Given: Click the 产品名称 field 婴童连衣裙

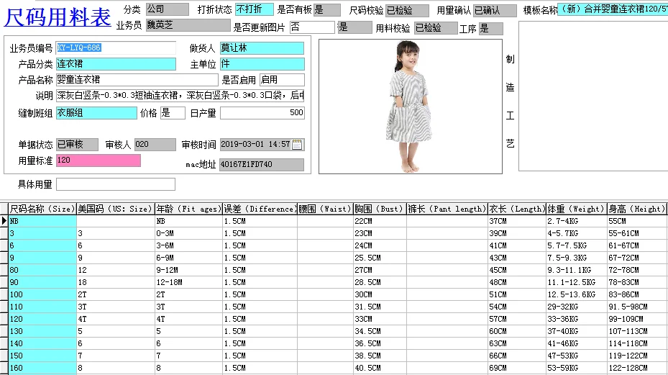Looking at the screenshot, I should [x=137, y=80].
